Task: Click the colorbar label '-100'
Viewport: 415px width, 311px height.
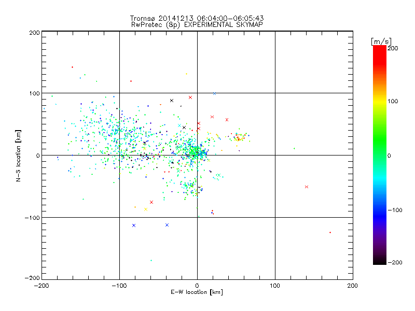Action: pyautogui.click(x=395, y=210)
